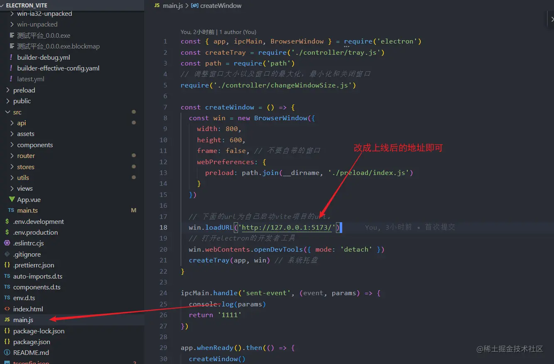The image size is (554, 364).
Task: Click the info icon of README.md
Action: point(7,353)
